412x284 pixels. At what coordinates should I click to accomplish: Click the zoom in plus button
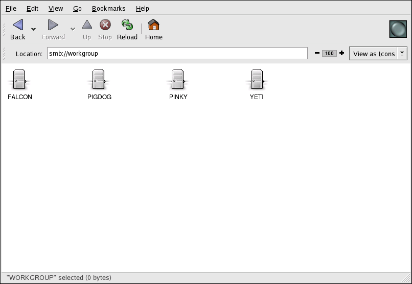[341, 53]
